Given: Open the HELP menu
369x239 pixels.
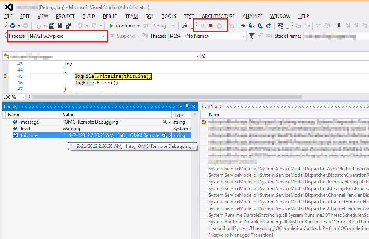Looking at the screenshot, I should (x=303, y=16).
